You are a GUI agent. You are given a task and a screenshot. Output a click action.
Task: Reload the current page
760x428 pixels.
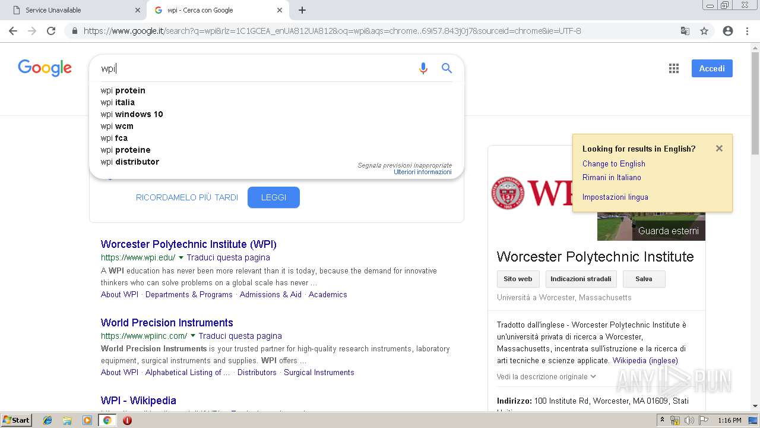tap(51, 31)
